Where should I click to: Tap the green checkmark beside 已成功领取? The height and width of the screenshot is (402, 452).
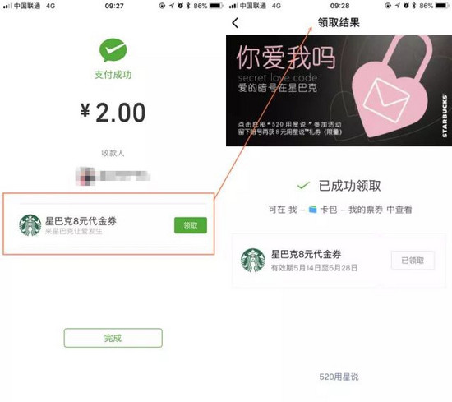click(303, 186)
